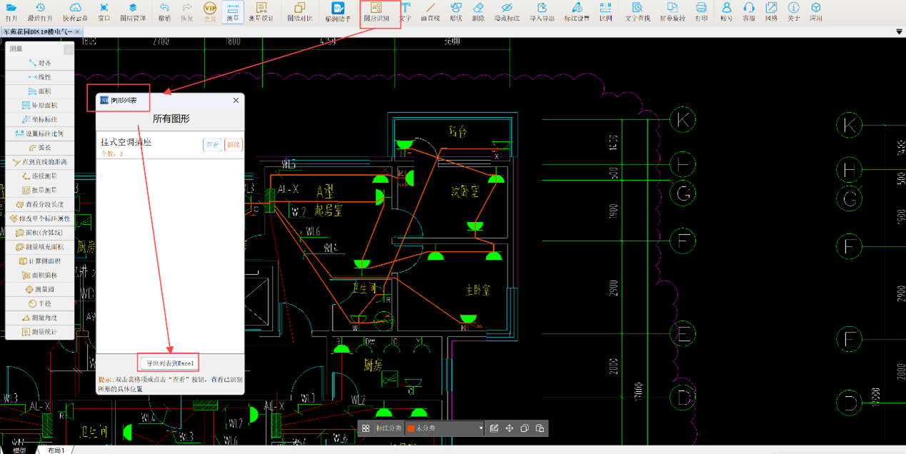The width and height of the screenshot is (906, 454).
Task: Toggle the 测量 measure mode button
Action: pyautogui.click(x=233, y=11)
